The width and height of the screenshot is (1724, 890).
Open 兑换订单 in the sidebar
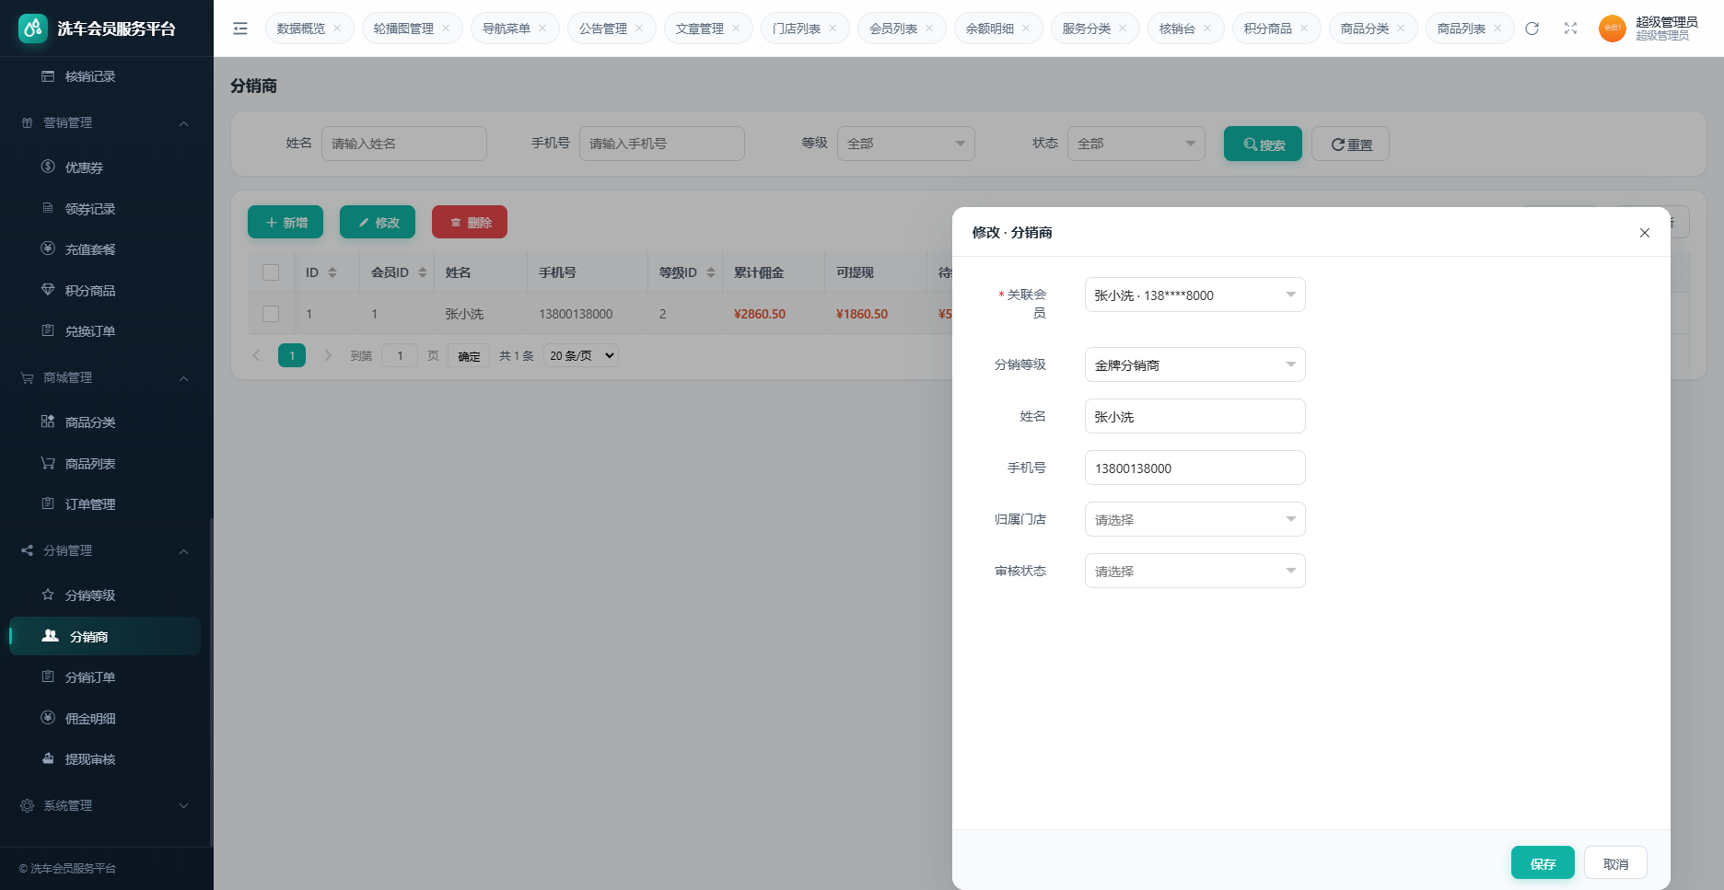107,331
